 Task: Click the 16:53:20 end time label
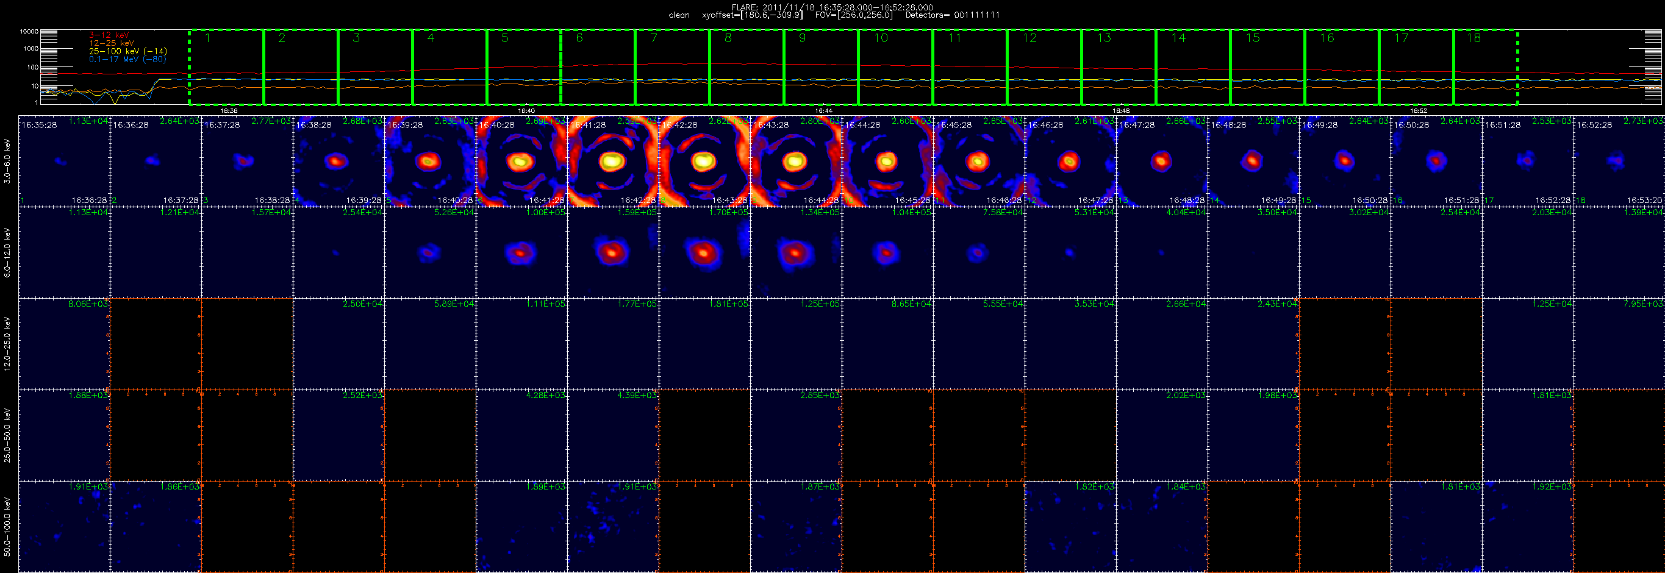click(1644, 201)
